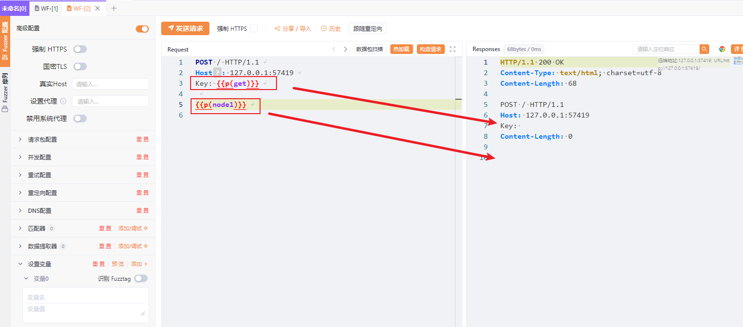Click the plus icon to add new tab

coord(114,8)
